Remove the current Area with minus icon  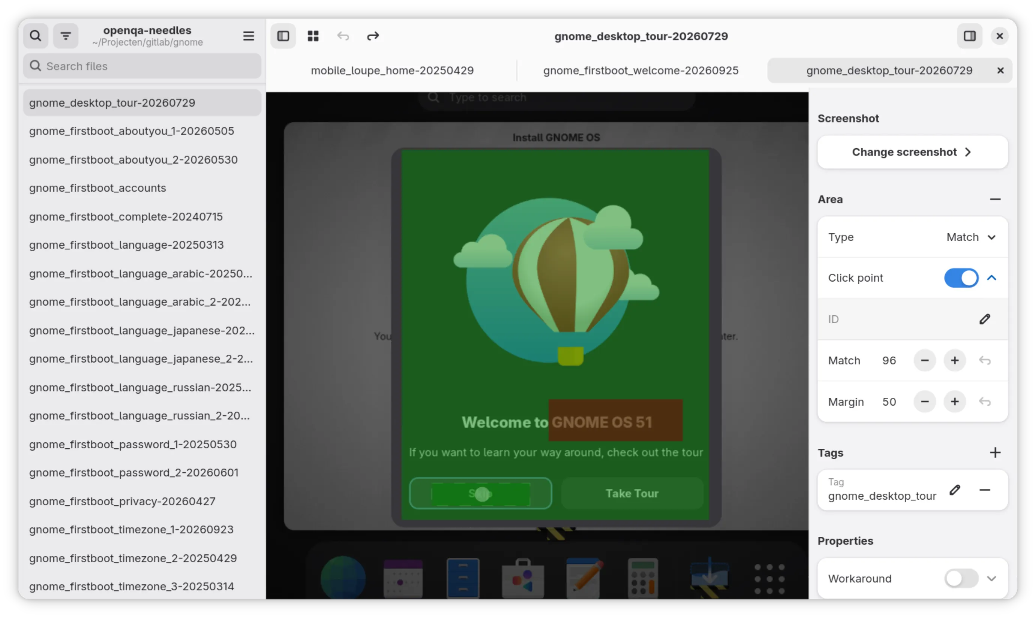[x=995, y=200]
